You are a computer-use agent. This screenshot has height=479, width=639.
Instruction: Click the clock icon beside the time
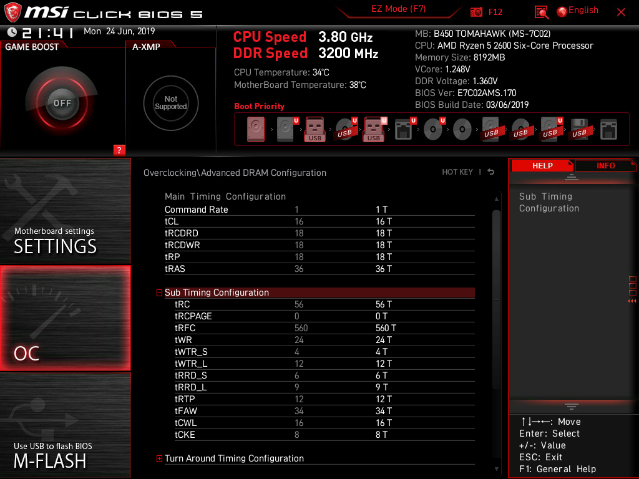(x=12, y=32)
